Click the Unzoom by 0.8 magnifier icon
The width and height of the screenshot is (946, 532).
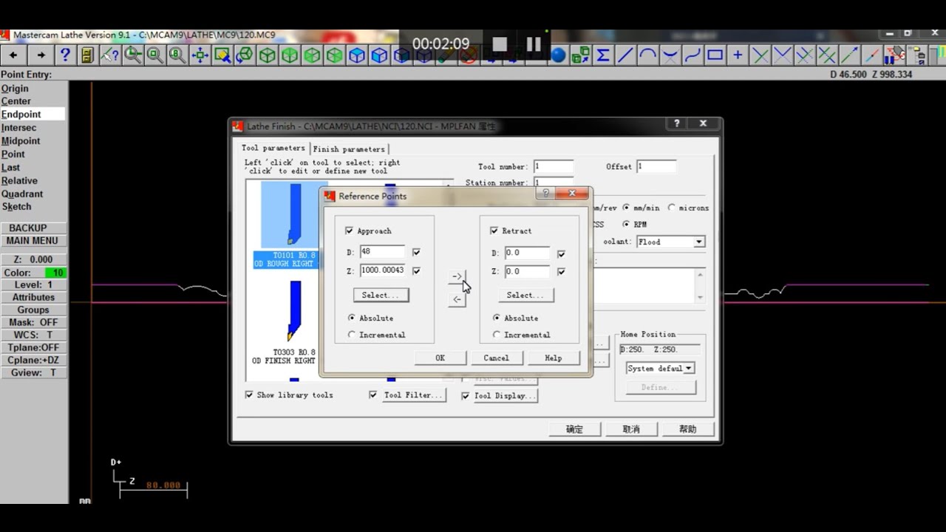pyautogui.click(x=177, y=55)
